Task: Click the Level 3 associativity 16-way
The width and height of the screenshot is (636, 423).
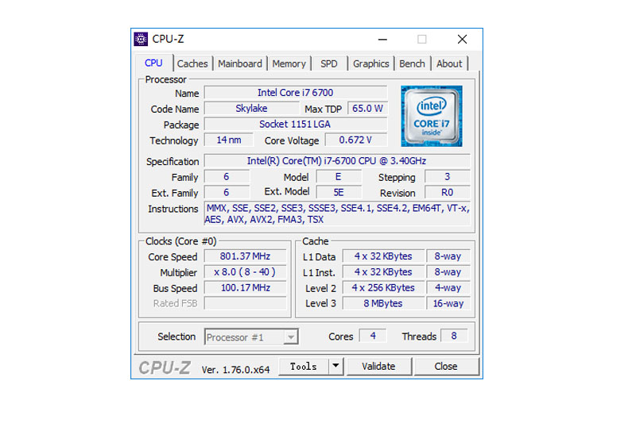Action: (x=448, y=304)
